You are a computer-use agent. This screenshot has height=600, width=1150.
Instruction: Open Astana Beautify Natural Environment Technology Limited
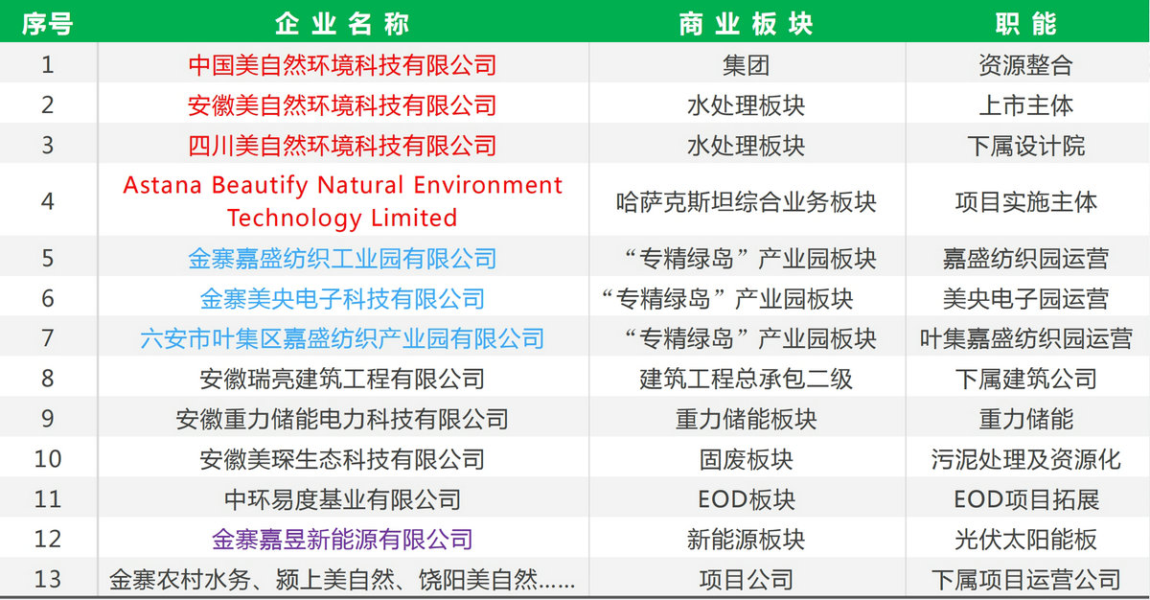[x=342, y=200]
